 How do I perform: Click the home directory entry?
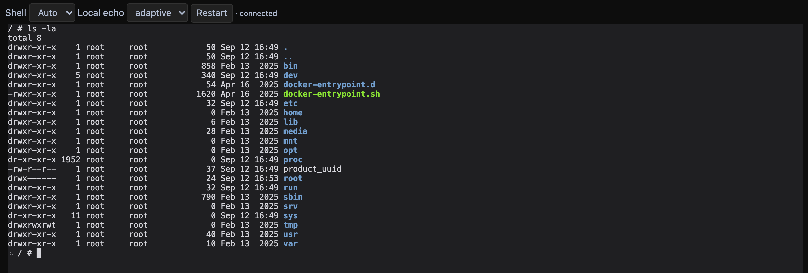[293, 113]
